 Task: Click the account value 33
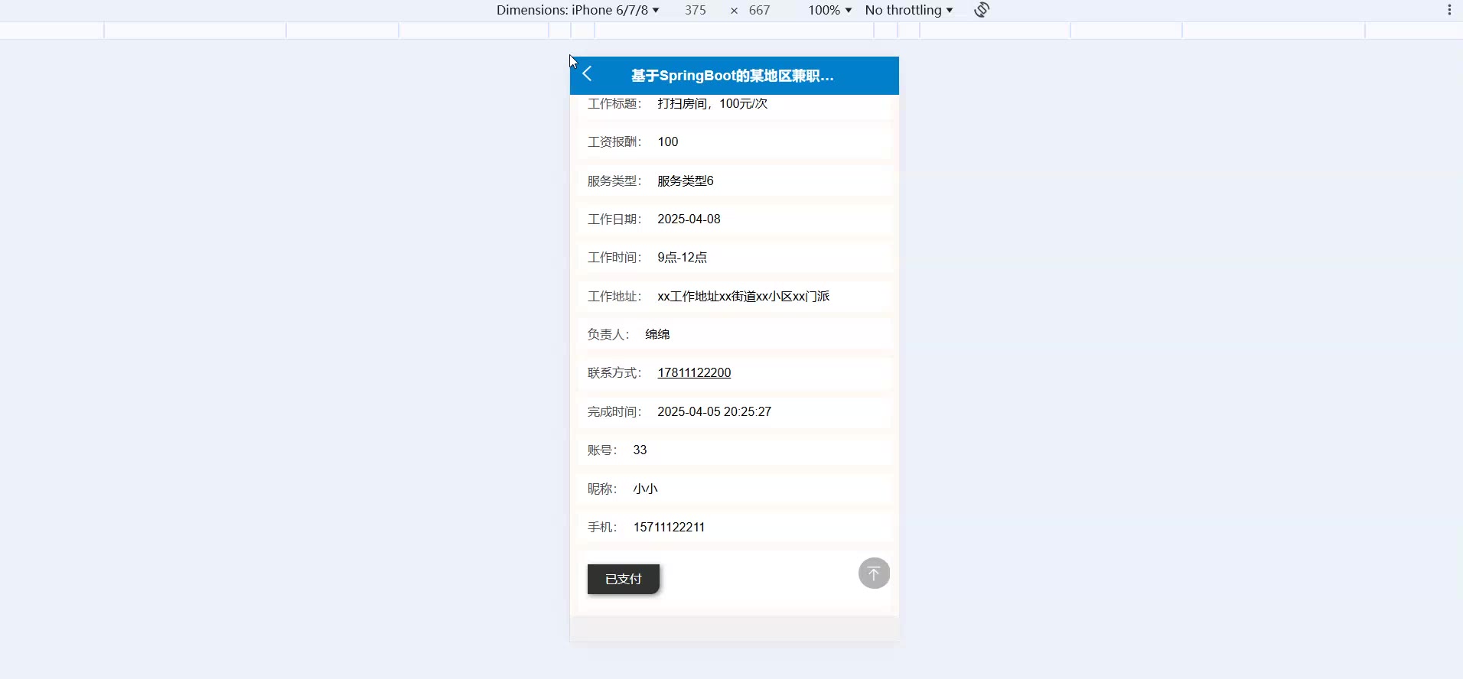640,450
